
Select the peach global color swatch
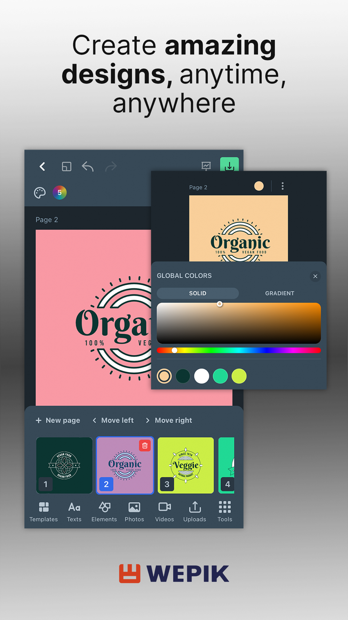164,376
